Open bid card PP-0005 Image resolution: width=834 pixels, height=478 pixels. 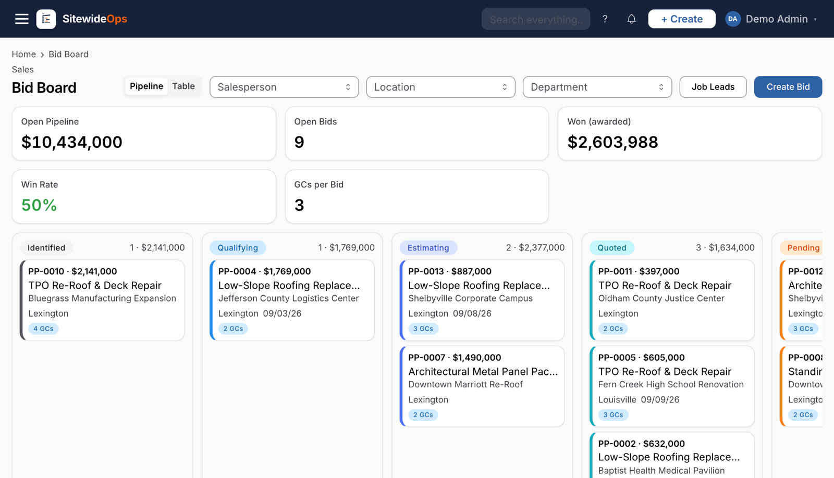(672, 386)
